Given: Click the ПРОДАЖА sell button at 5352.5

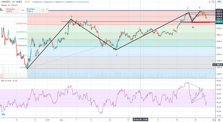Looking at the screenshot, I should [x=12, y=10].
